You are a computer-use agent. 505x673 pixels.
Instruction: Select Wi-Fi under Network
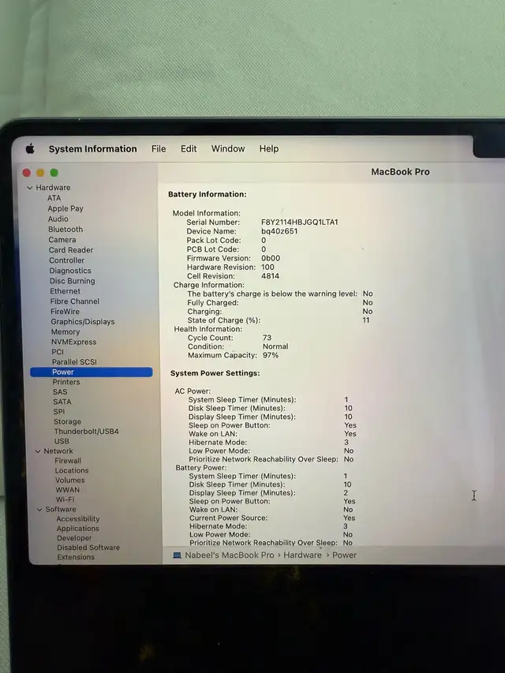pos(65,499)
